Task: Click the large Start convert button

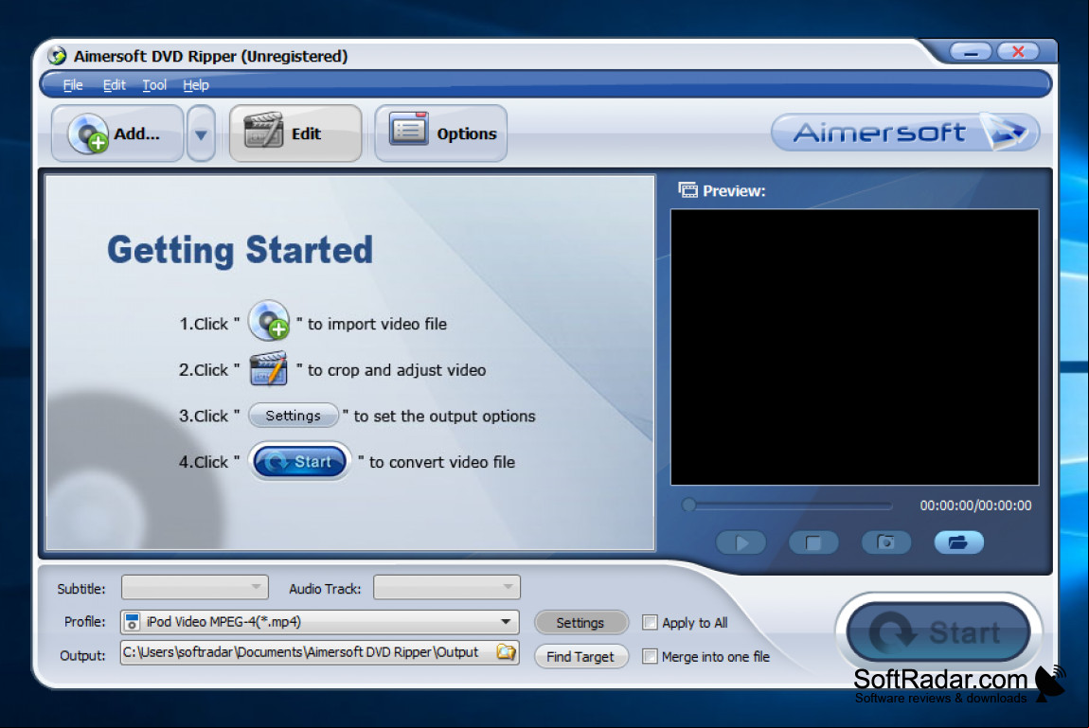Action: (938, 632)
